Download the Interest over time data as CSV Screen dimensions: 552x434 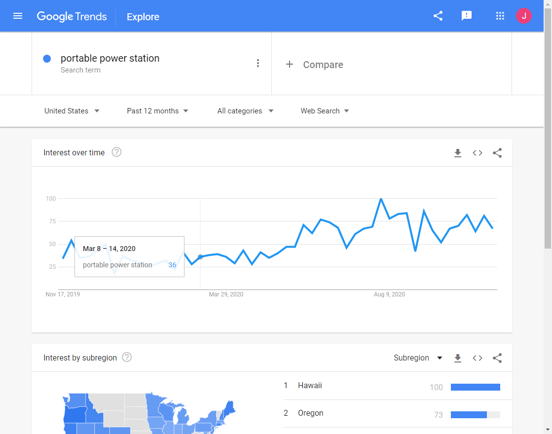[x=458, y=153]
